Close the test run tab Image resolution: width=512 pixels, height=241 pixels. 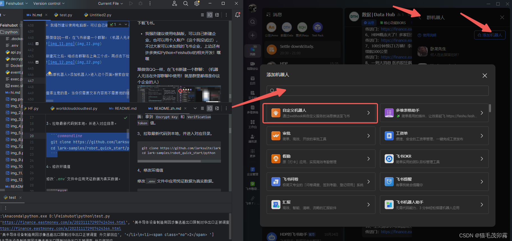point(20,197)
